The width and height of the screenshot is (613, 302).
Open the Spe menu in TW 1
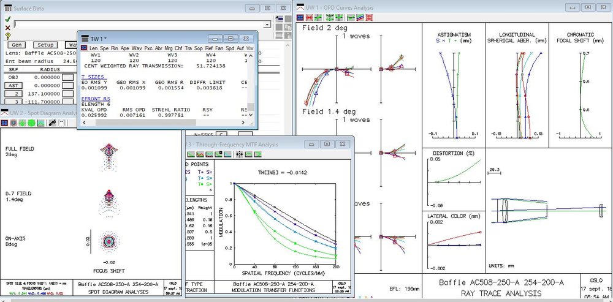click(x=104, y=48)
